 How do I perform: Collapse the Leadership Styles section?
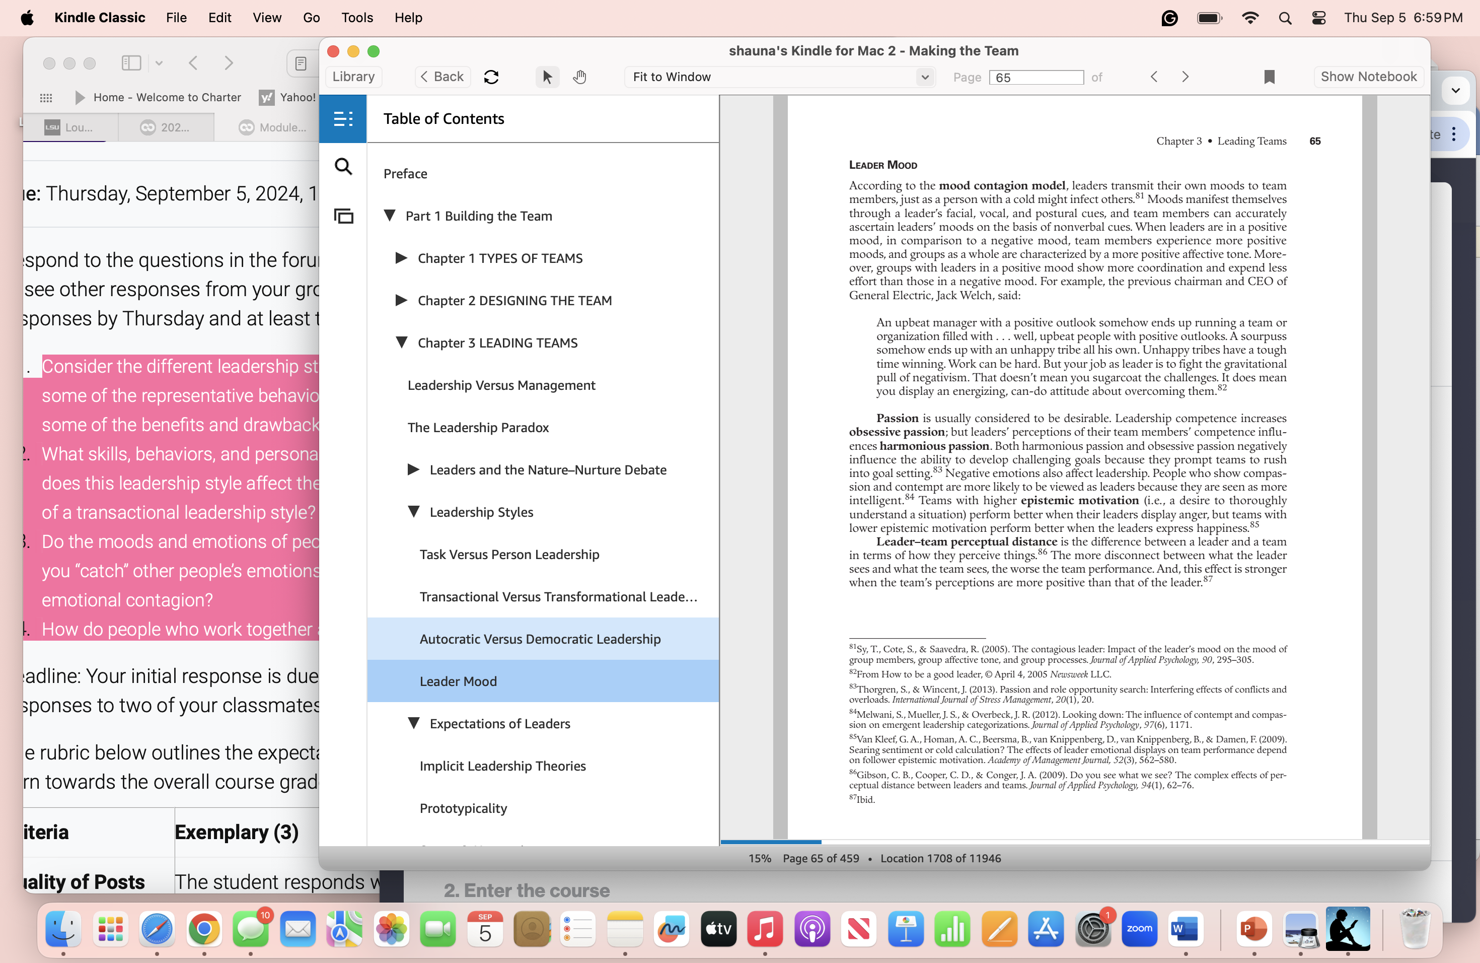click(x=413, y=511)
